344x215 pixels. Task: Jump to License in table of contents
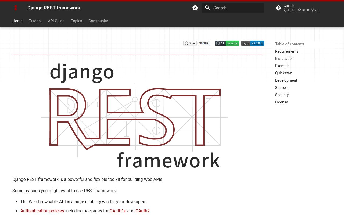click(282, 102)
